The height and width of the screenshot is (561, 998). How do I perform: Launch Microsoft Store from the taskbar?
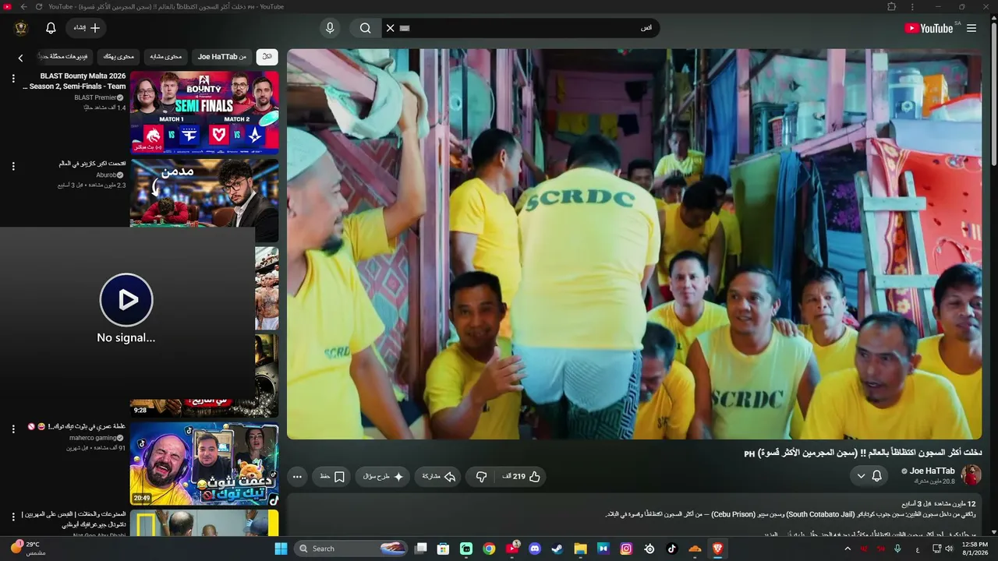(x=444, y=549)
